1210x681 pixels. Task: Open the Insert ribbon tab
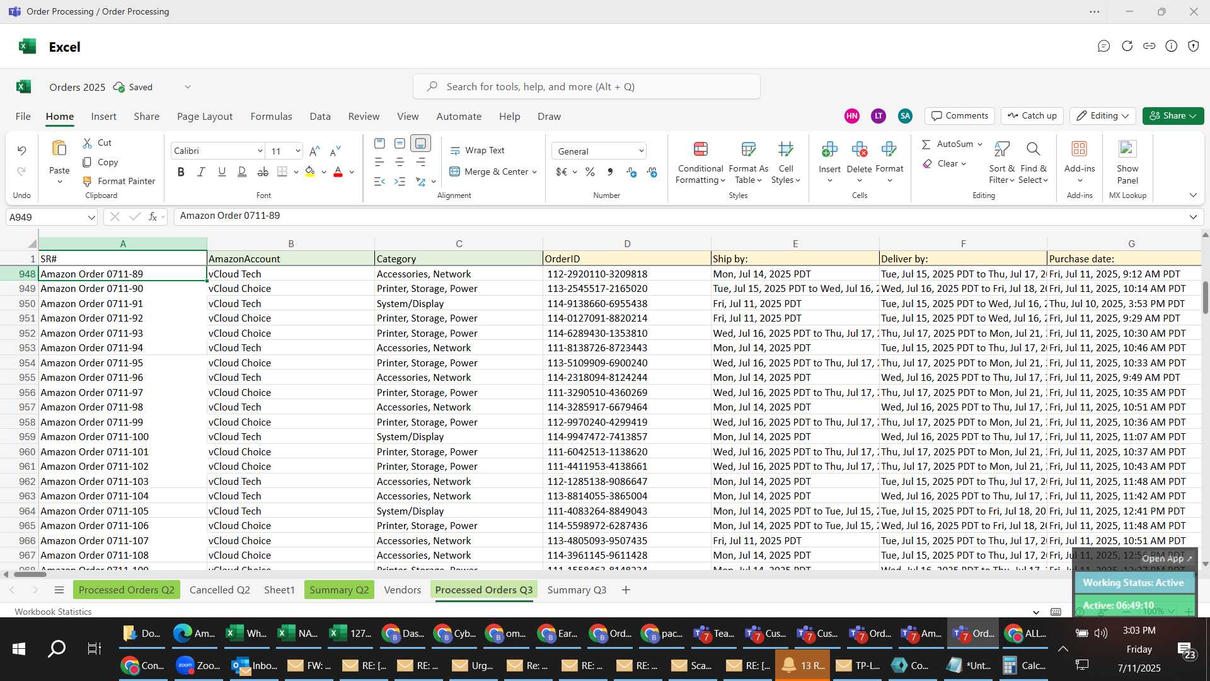click(103, 117)
